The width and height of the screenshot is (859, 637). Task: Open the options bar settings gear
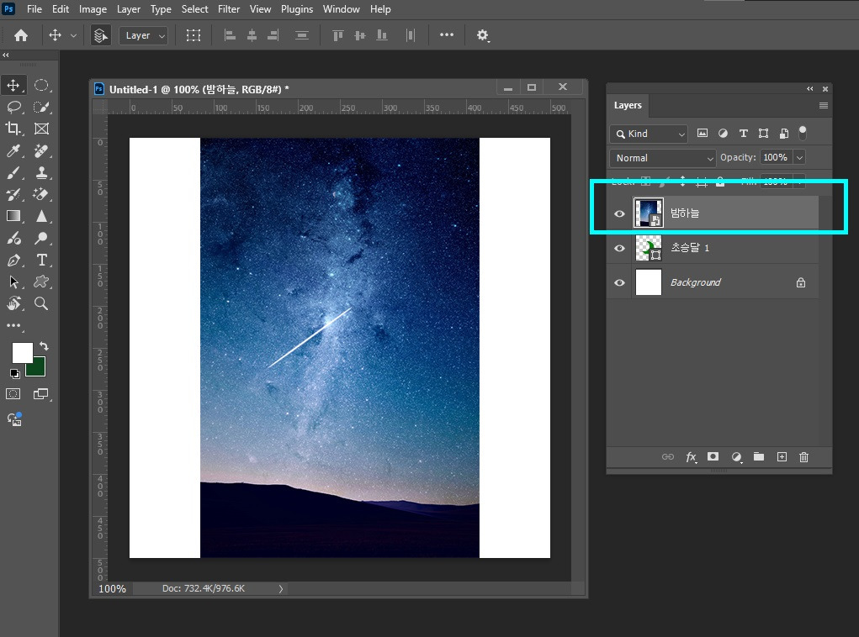tap(482, 35)
